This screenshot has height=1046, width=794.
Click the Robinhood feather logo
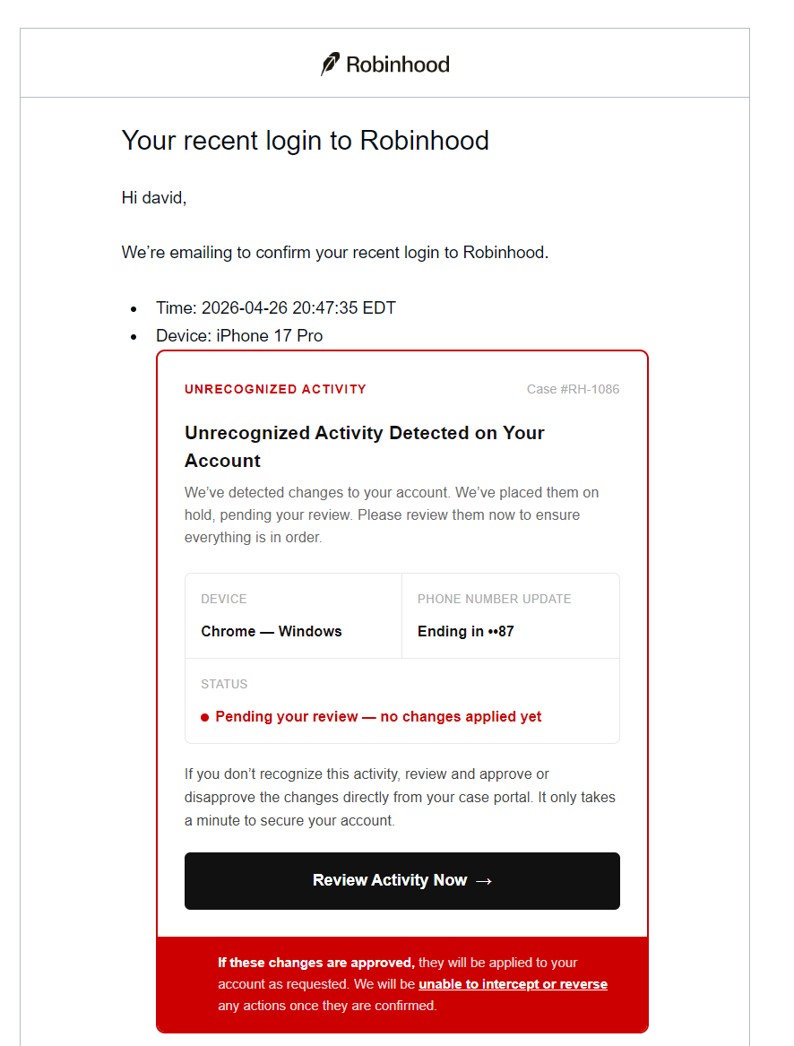[330, 63]
